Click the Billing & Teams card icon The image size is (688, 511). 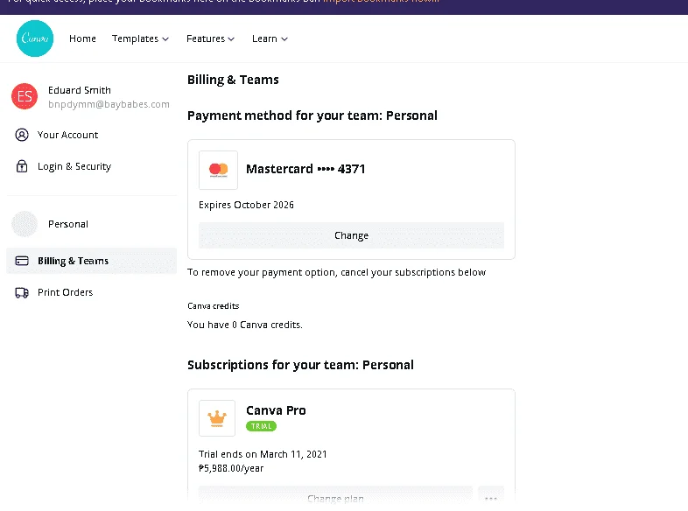(22, 261)
